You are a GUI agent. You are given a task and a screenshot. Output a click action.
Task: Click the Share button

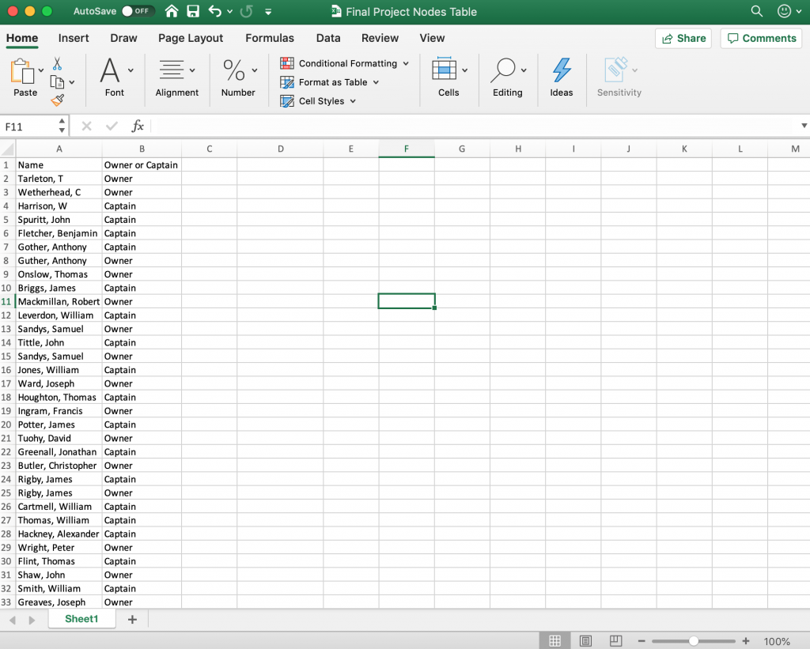(x=683, y=38)
